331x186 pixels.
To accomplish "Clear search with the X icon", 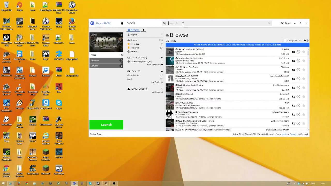I will click(269, 23).
